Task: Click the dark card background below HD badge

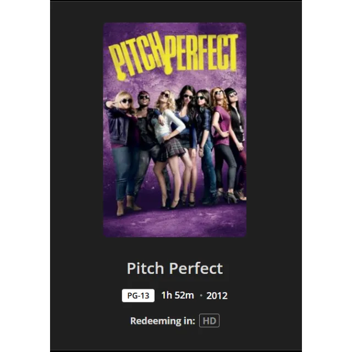Action: pos(176,339)
